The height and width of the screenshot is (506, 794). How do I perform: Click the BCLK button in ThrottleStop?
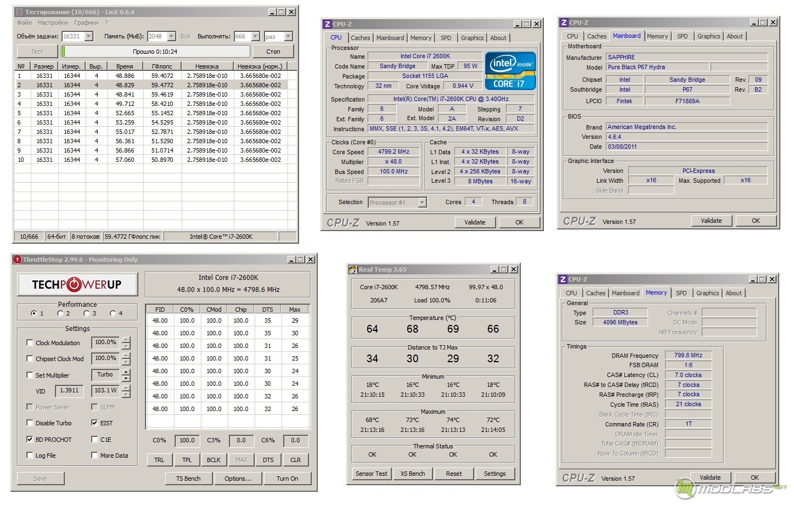click(214, 460)
